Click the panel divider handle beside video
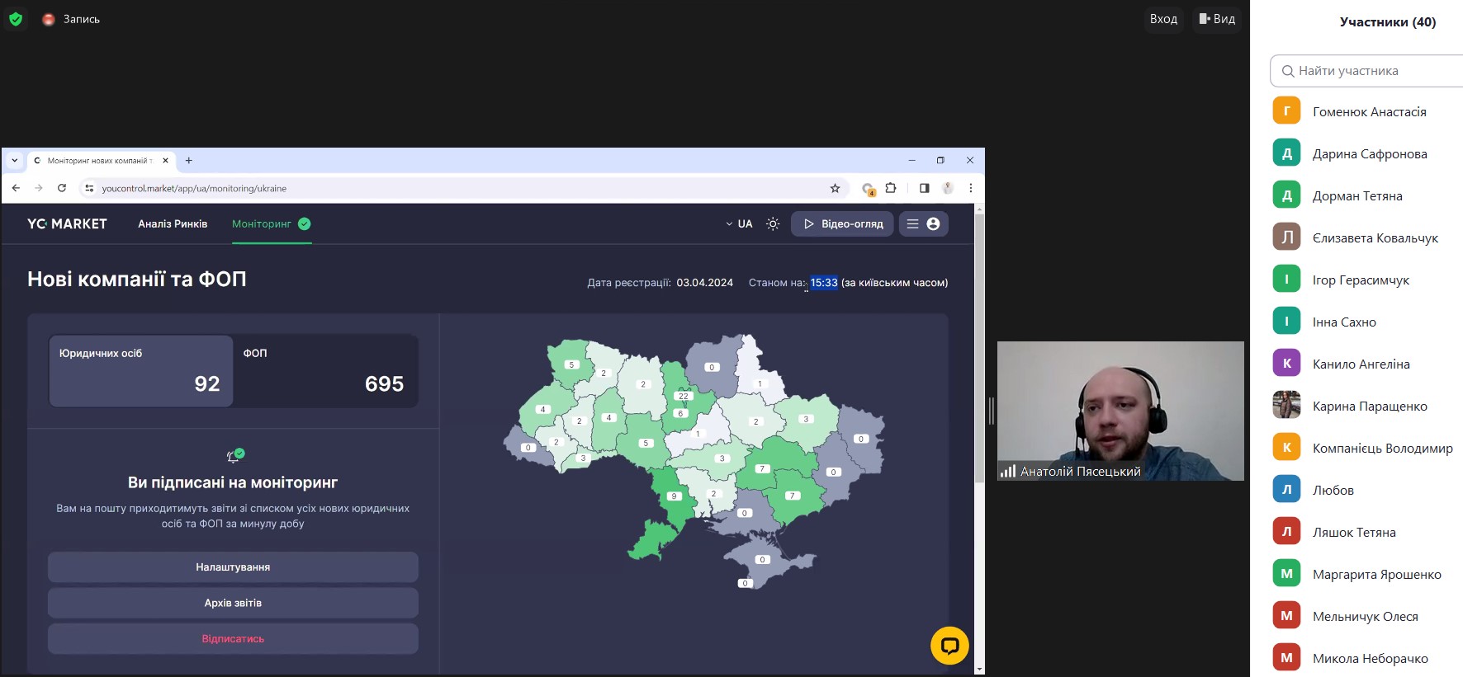The image size is (1463, 677). click(x=991, y=411)
